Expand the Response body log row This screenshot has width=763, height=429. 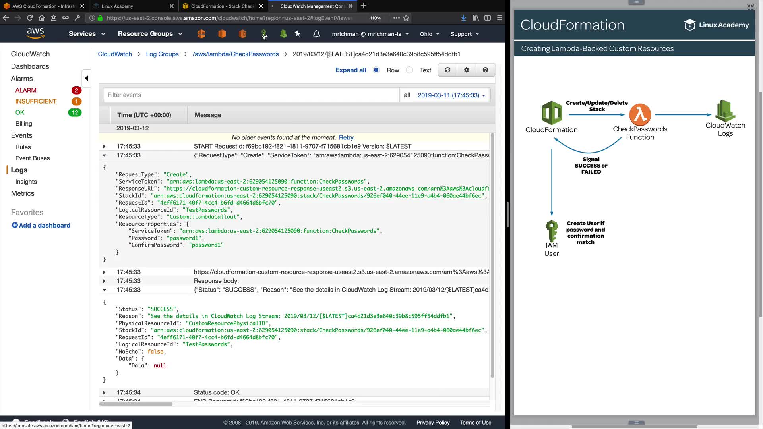(104, 281)
